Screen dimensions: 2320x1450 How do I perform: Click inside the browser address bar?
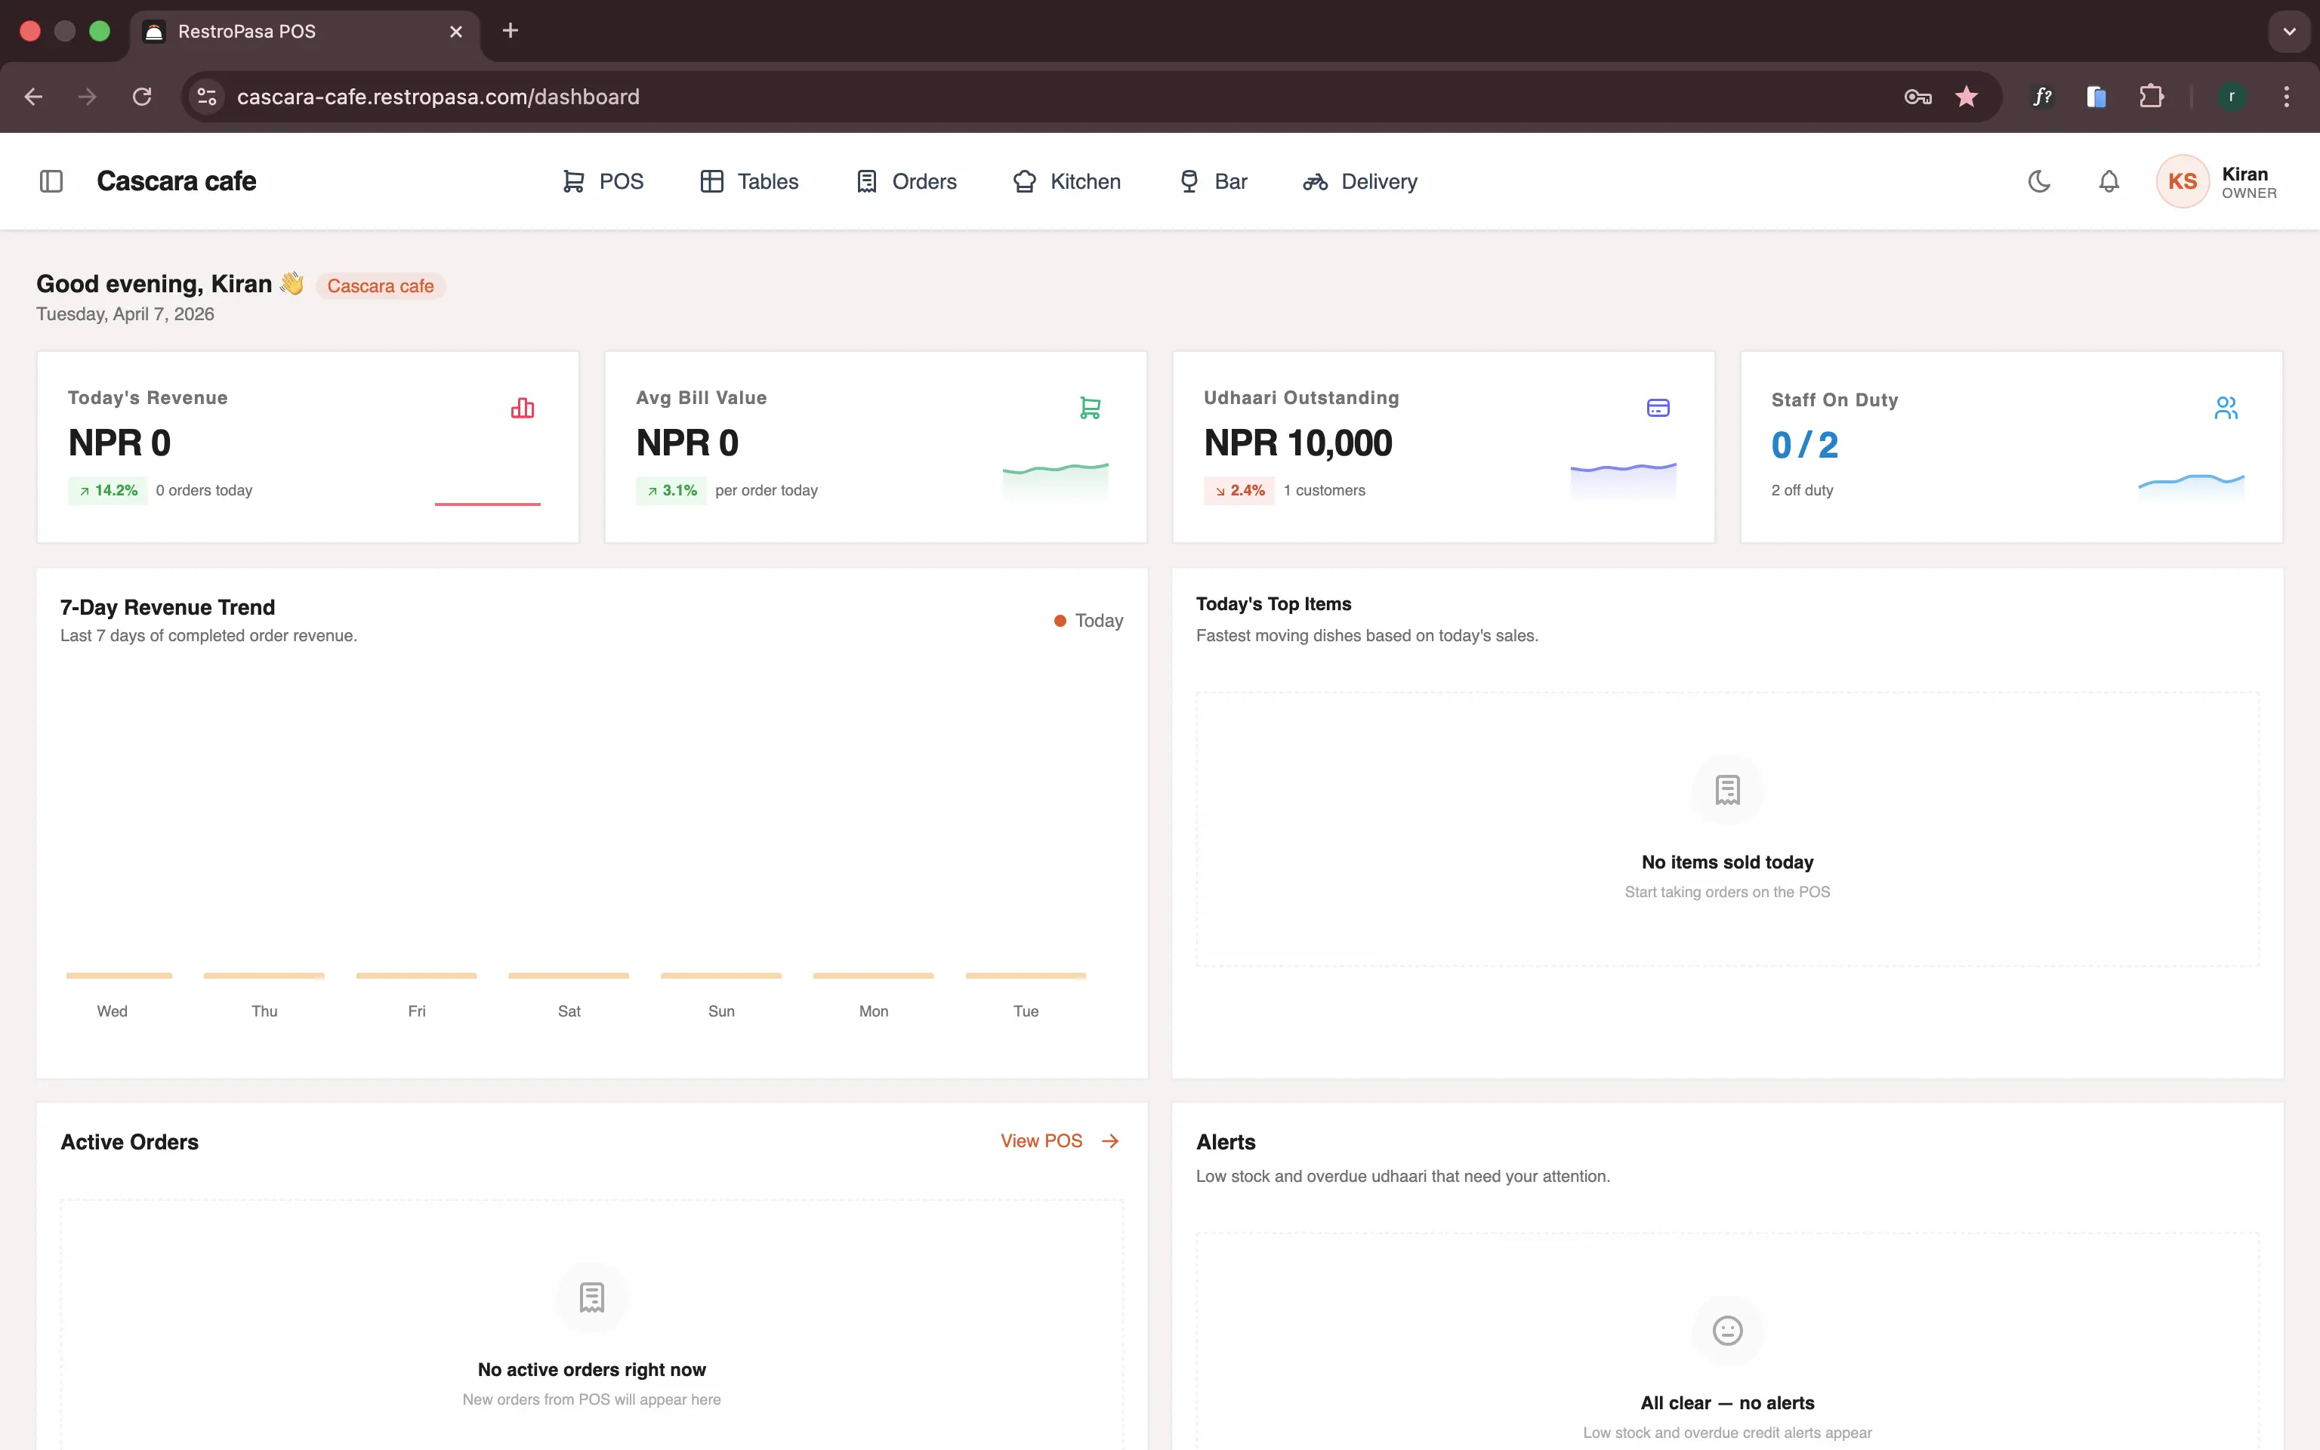click(671, 96)
